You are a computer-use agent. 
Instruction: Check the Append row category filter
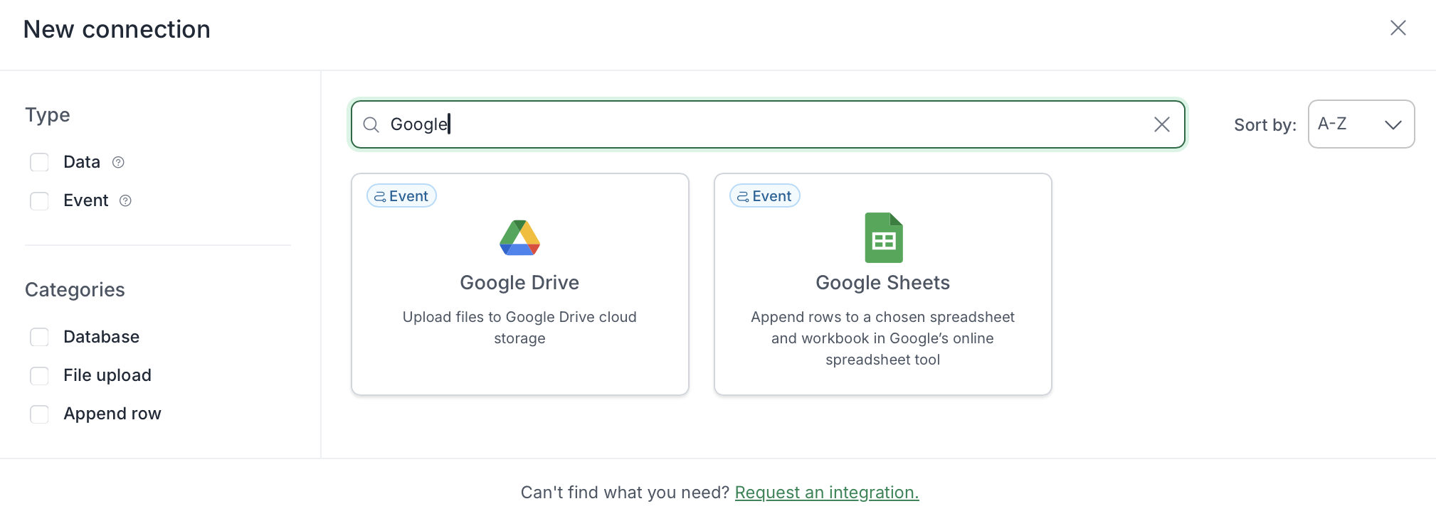39,414
